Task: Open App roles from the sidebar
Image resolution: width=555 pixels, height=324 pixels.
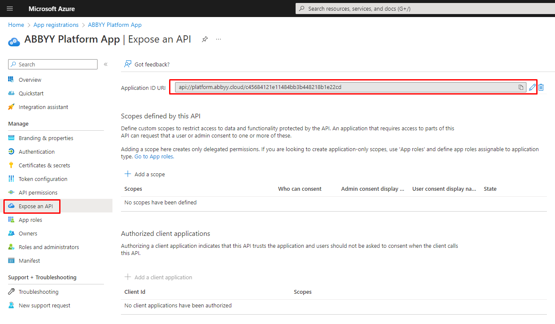Action: point(30,219)
